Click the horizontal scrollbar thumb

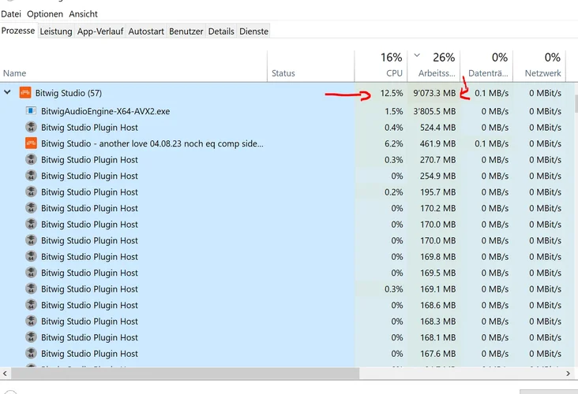tap(185, 374)
